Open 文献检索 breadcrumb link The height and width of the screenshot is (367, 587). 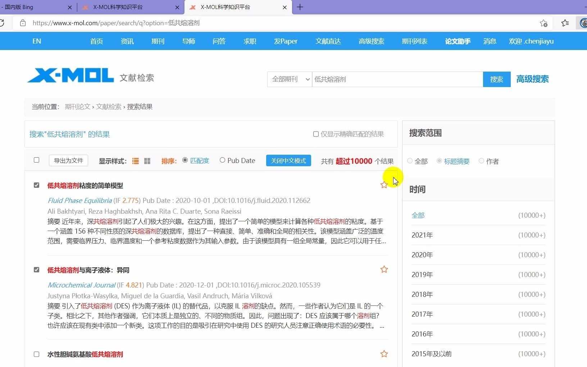click(109, 107)
